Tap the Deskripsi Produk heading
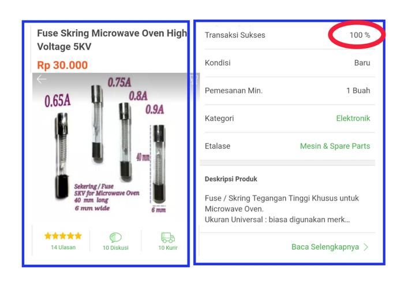The height and width of the screenshot is (281, 404). click(231, 179)
